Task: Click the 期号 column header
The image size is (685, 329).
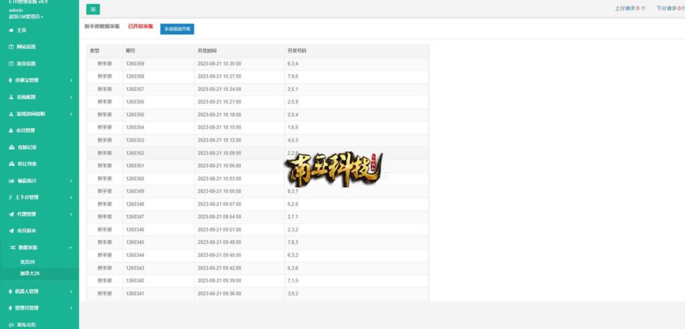Action: (130, 51)
